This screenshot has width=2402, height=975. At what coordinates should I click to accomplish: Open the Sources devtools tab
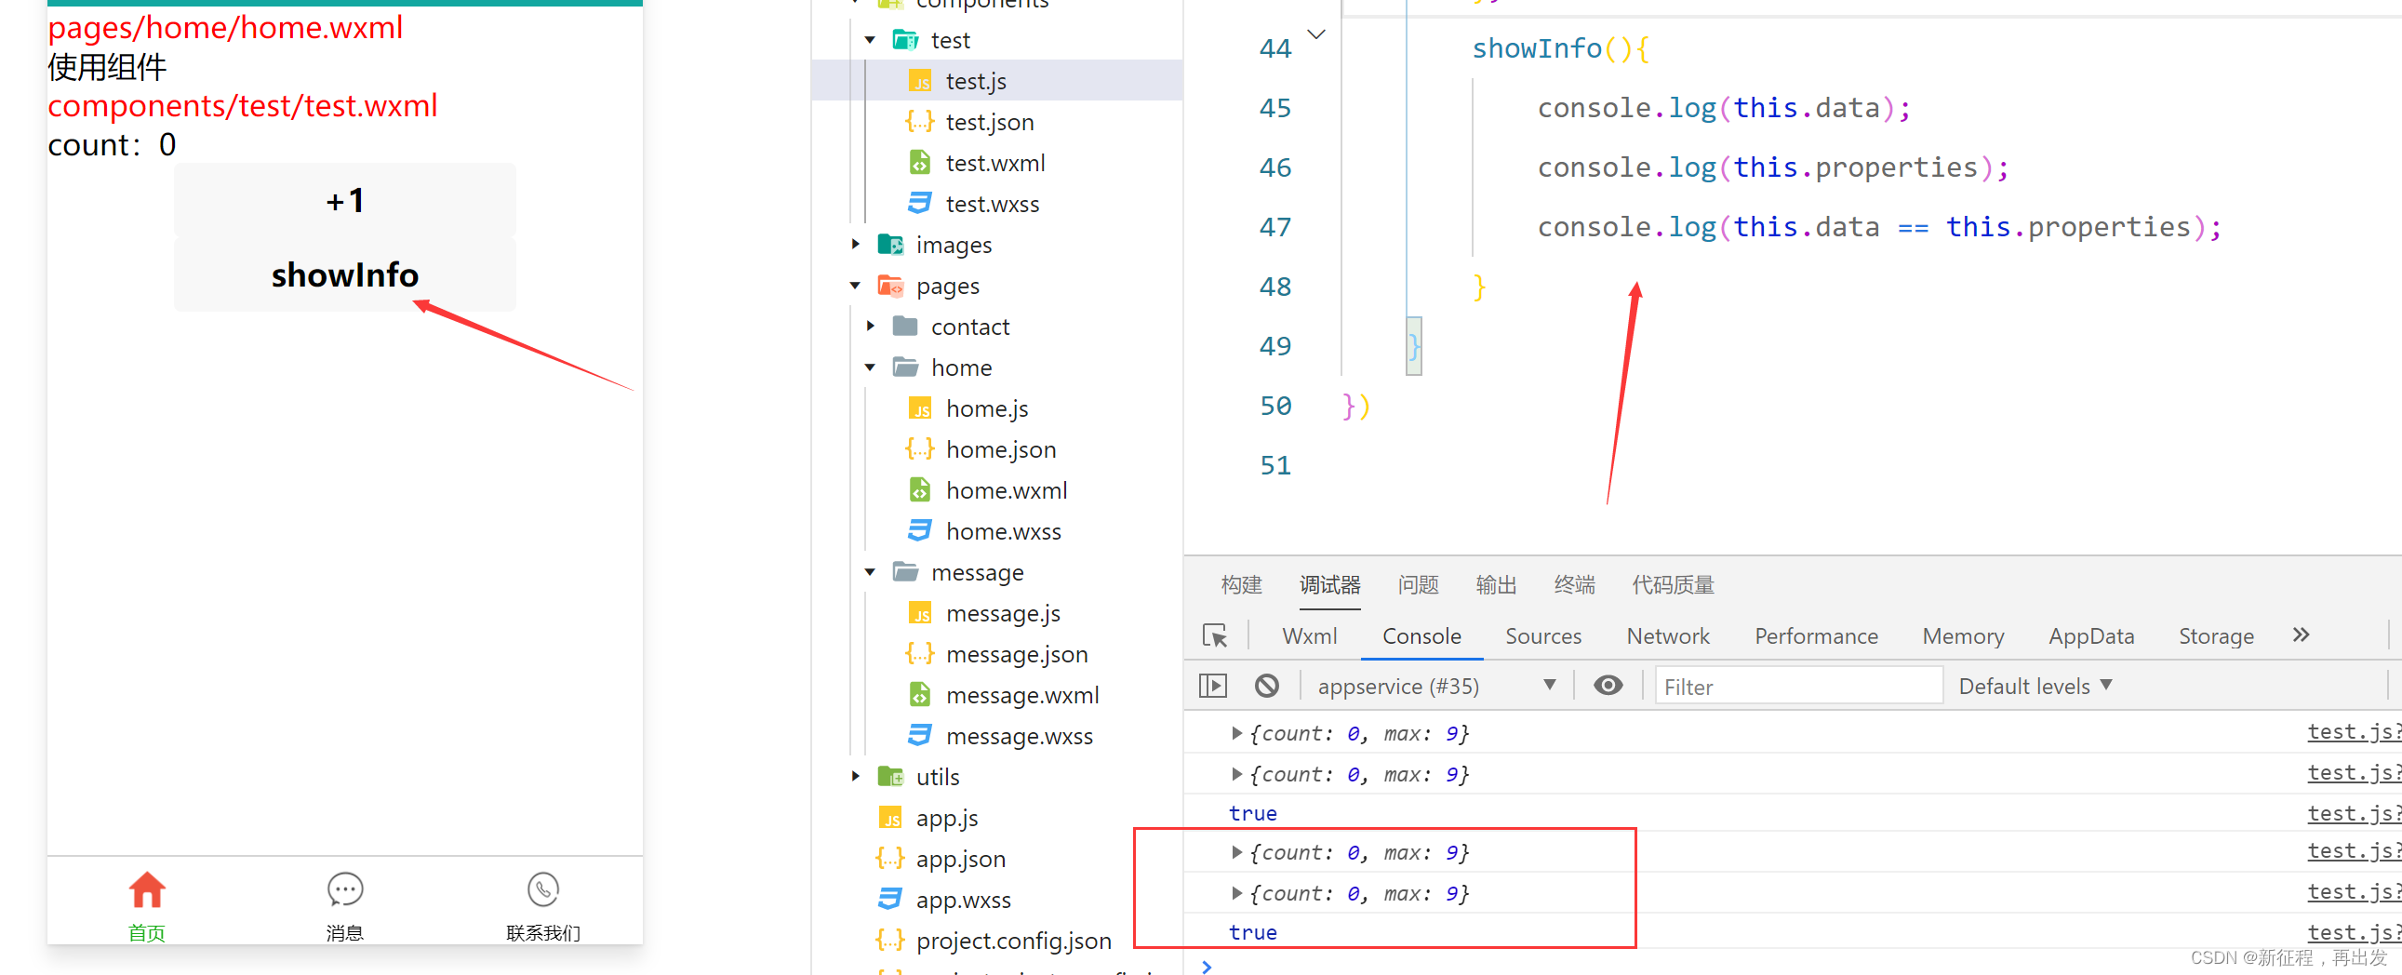point(1543,635)
